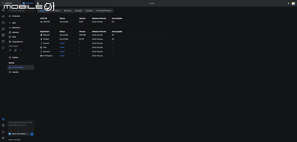Toggle the dark/light theme icon
This screenshot has height=142, width=297.
pos(288,3)
